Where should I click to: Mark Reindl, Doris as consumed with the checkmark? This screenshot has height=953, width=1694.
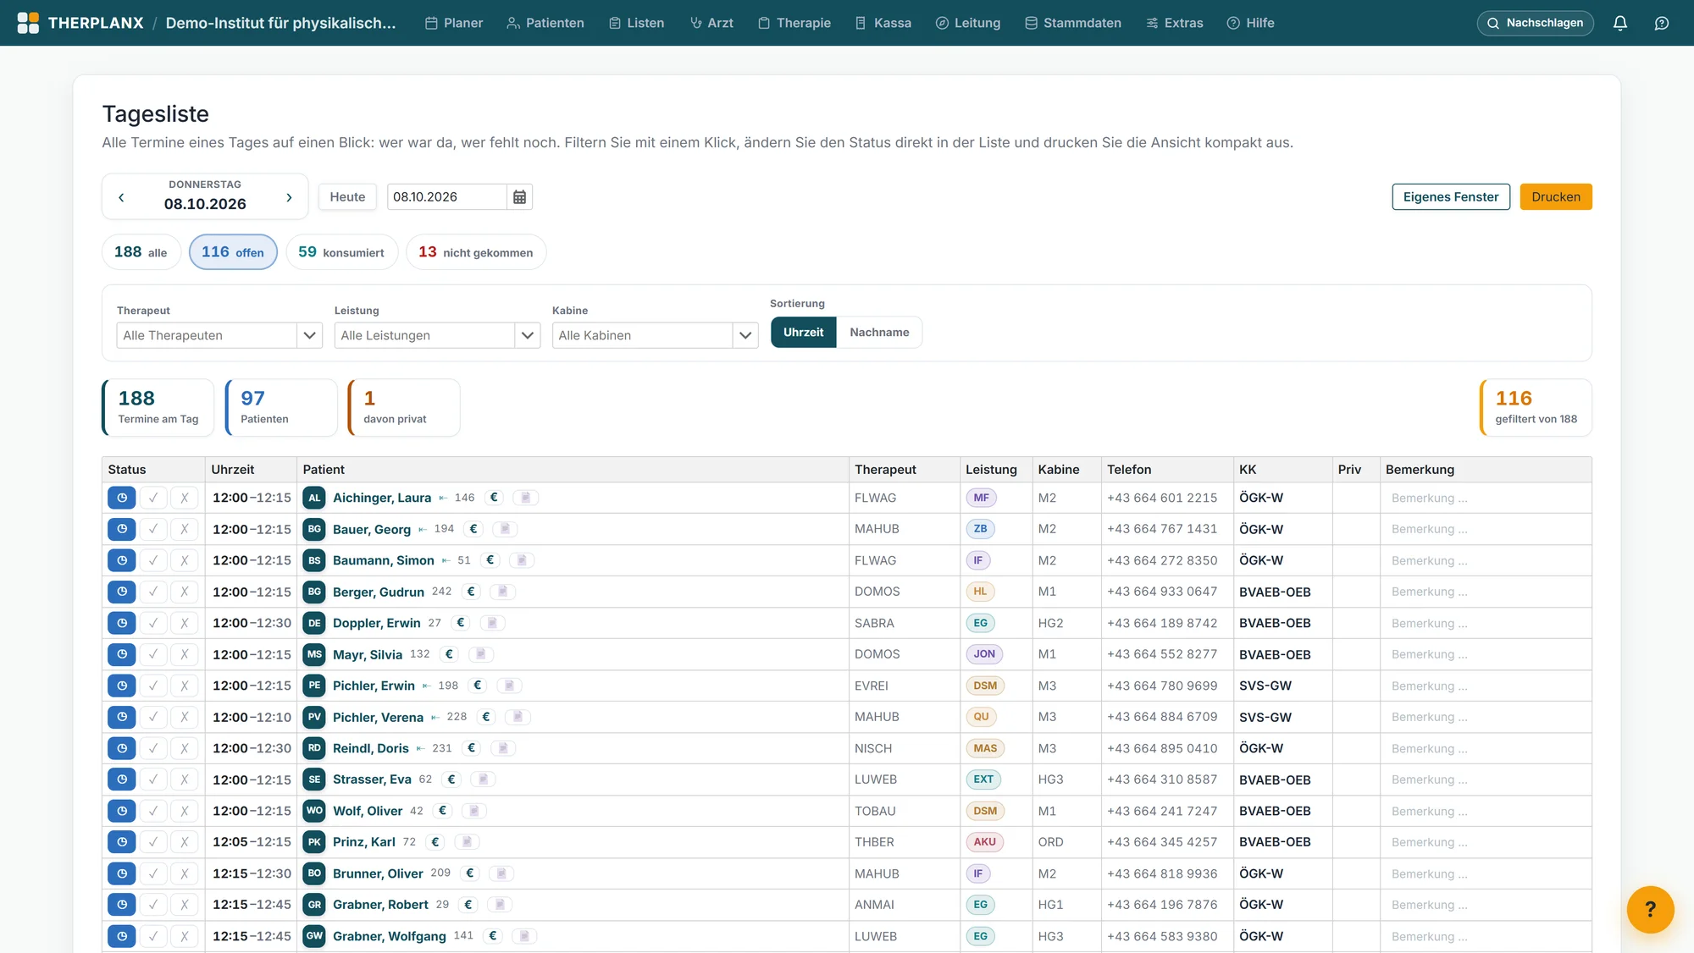(x=152, y=748)
